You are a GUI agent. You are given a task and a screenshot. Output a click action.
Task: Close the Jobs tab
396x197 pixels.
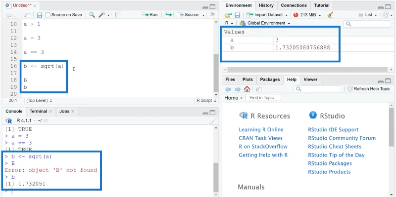click(x=73, y=112)
